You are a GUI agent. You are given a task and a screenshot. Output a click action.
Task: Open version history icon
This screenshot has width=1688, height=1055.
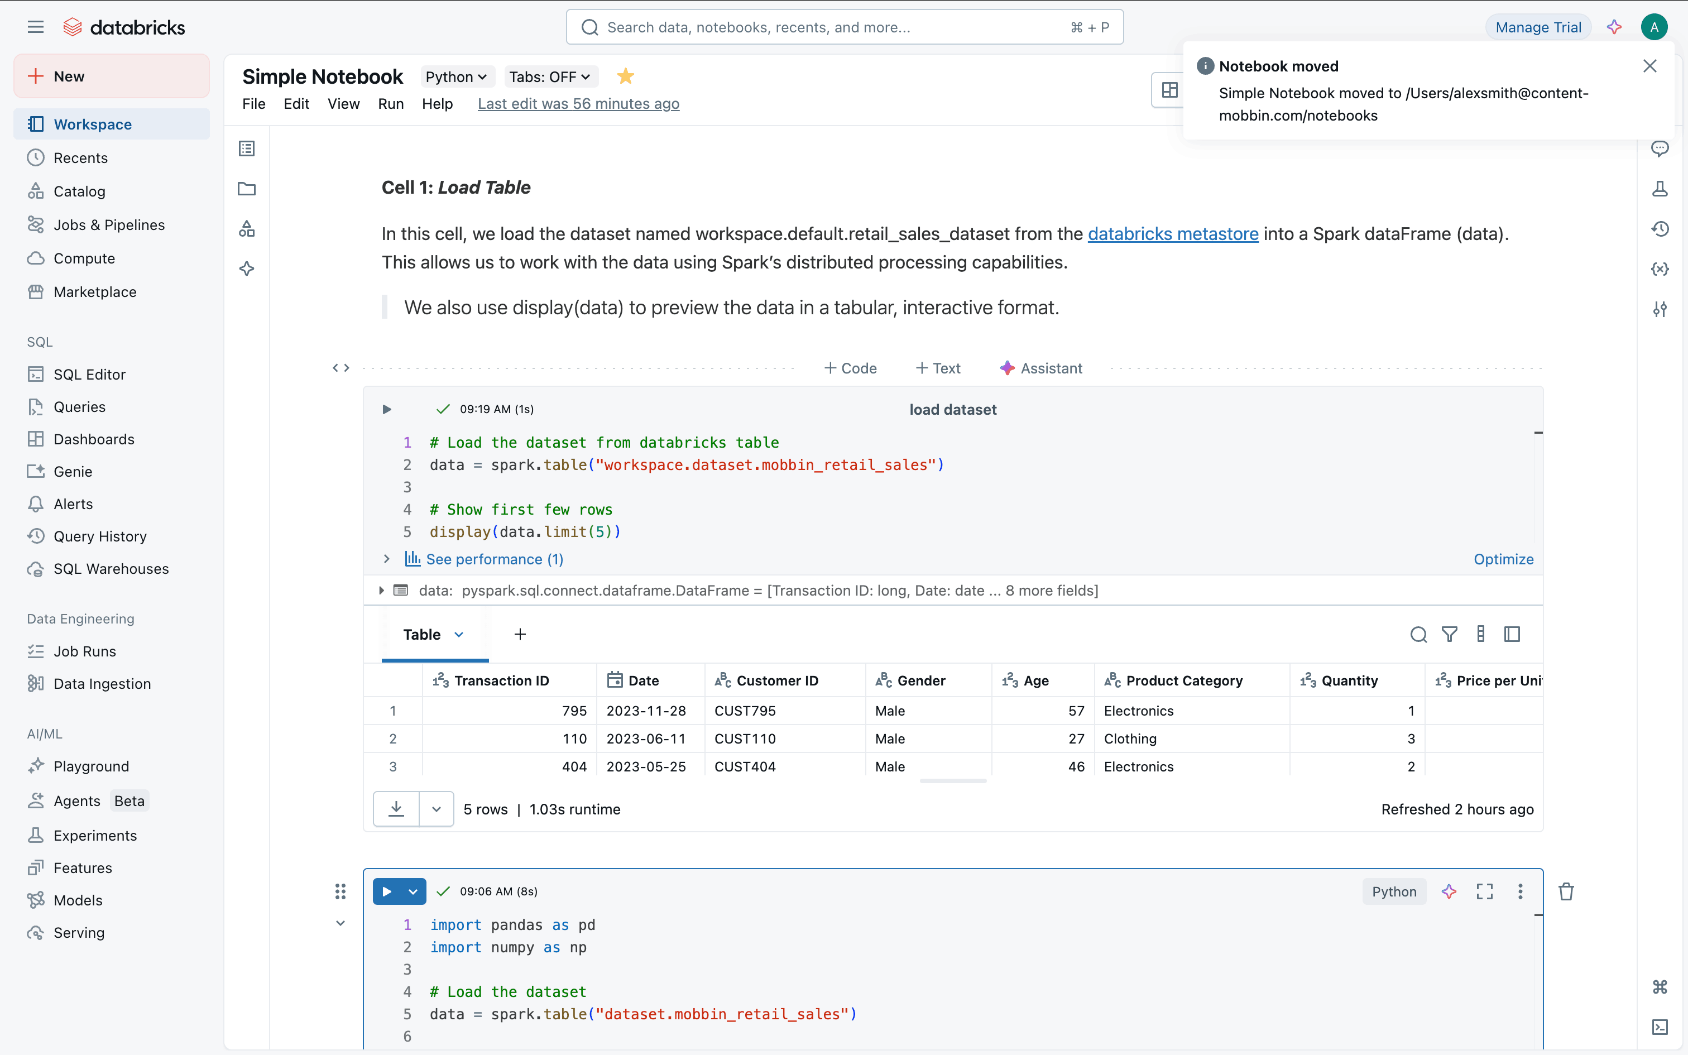pos(1660,229)
